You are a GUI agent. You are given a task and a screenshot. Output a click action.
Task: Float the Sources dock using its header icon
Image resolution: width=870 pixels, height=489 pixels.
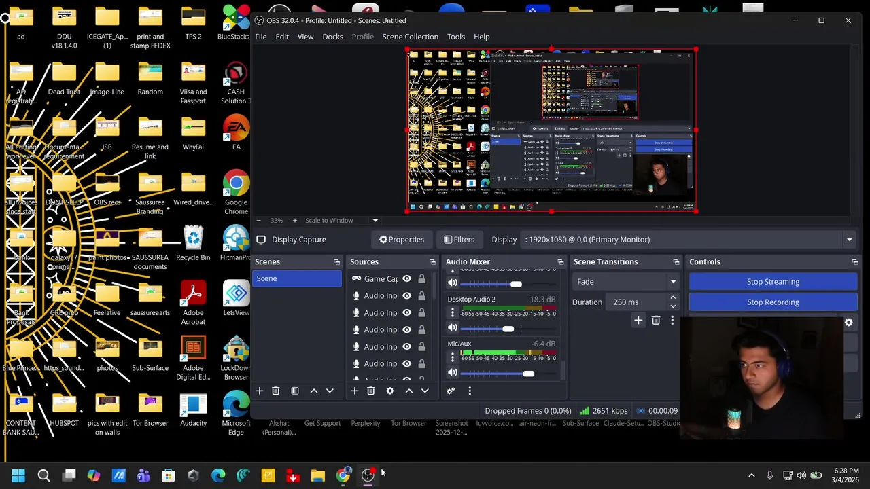(x=432, y=261)
